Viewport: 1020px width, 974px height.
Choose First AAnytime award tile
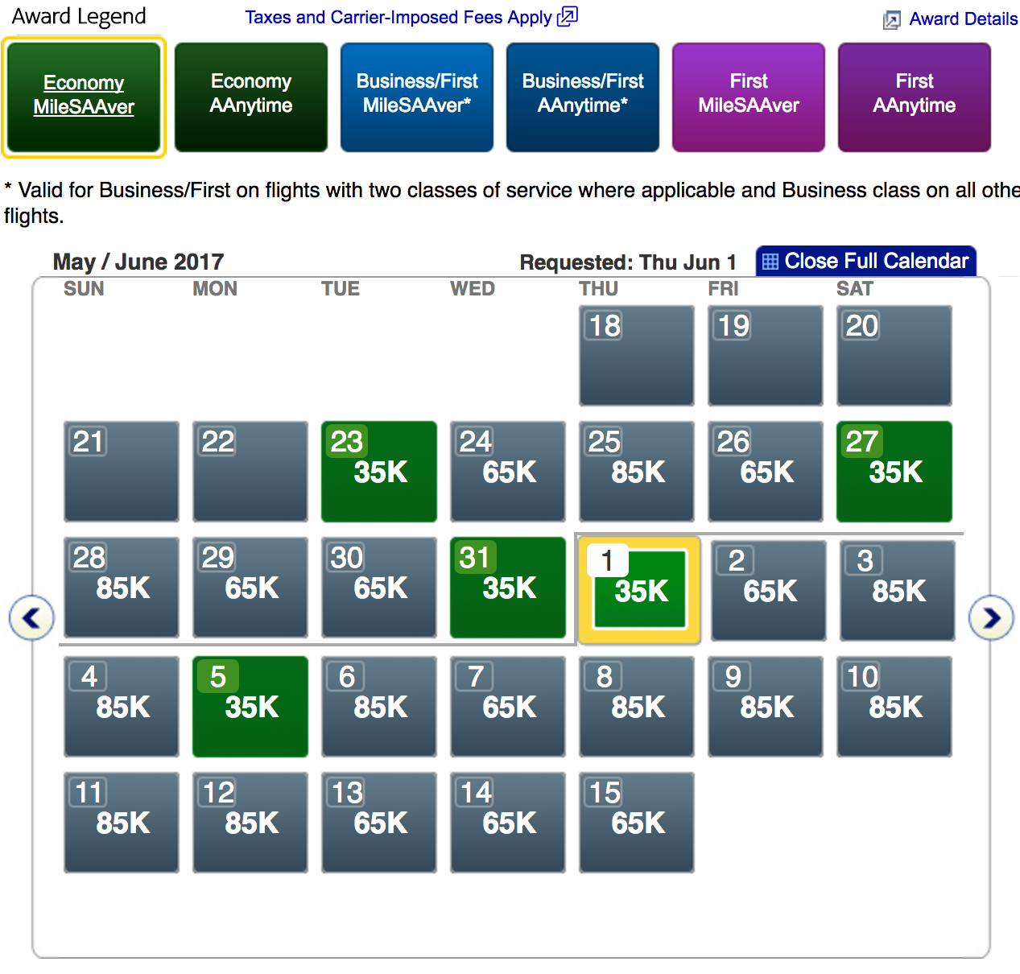[x=915, y=97]
